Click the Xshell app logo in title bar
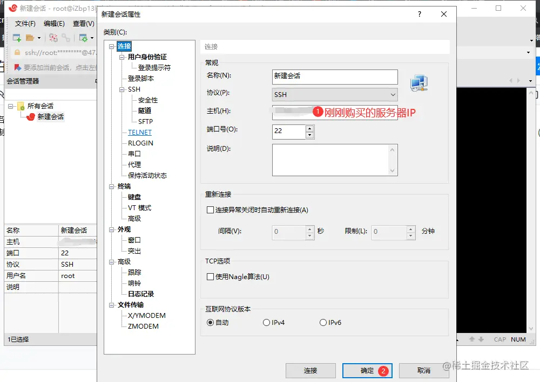The image size is (540, 382). coord(13,8)
